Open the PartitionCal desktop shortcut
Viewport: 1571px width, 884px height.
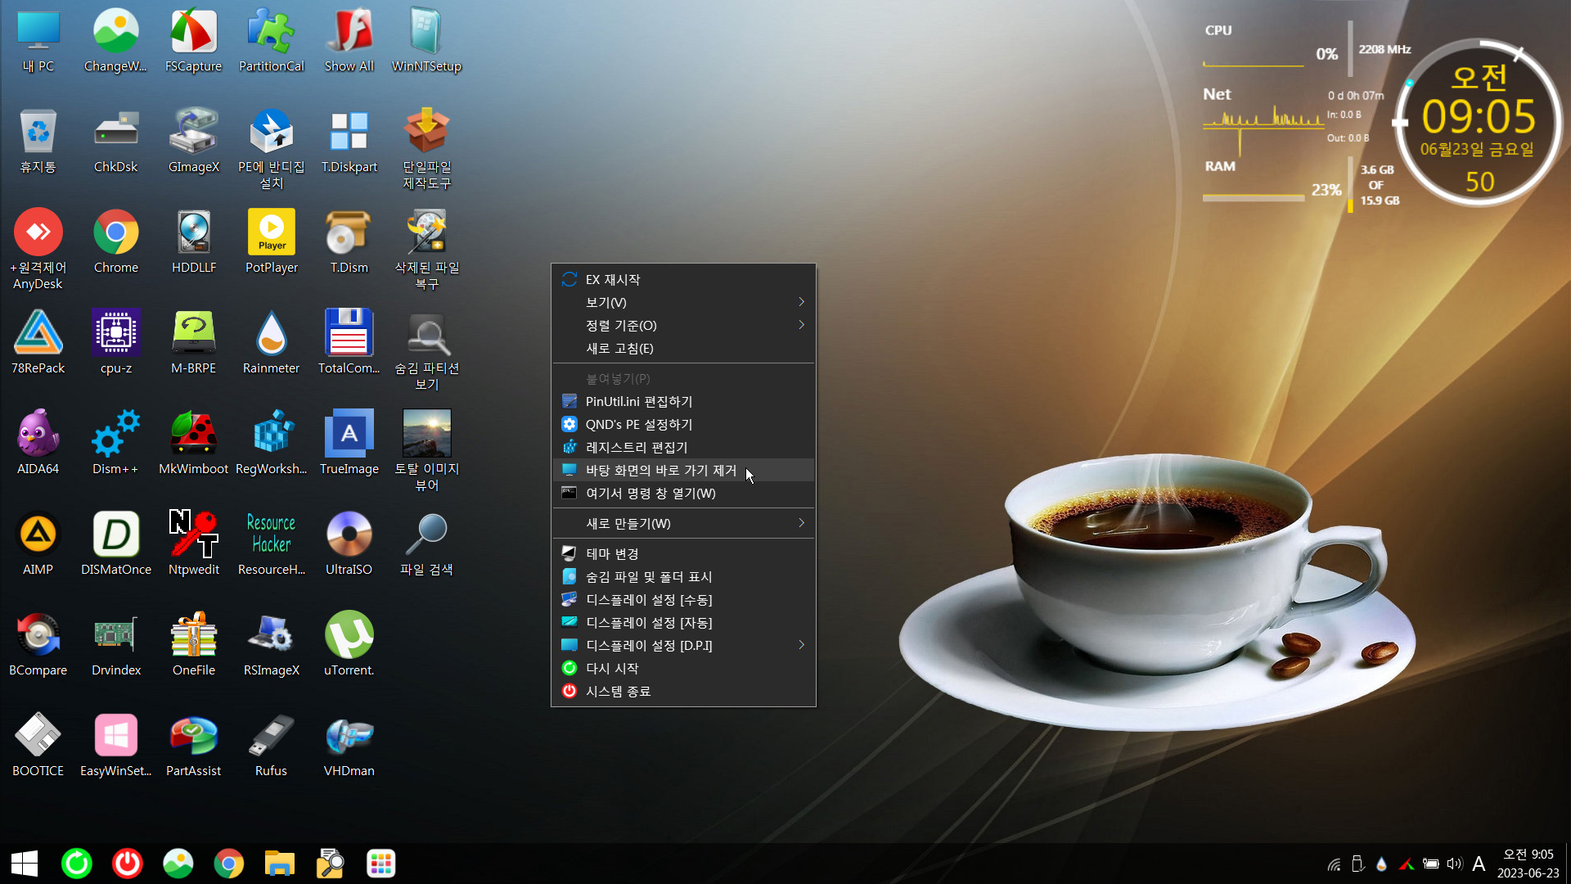pos(271,41)
